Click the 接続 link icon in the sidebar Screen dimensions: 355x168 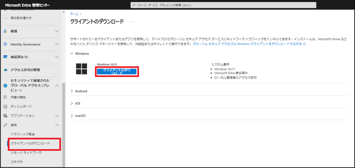[6, 125]
